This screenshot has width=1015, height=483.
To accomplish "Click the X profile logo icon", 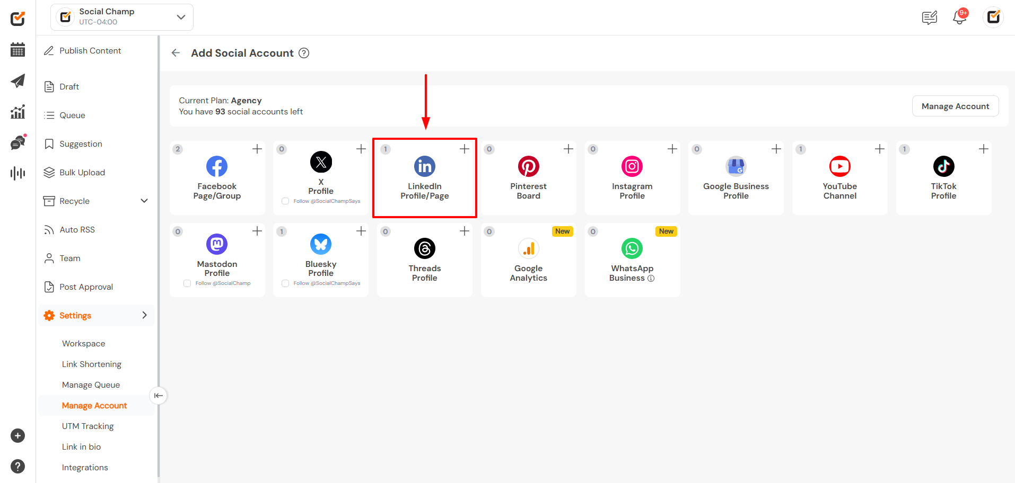I will tap(321, 162).
